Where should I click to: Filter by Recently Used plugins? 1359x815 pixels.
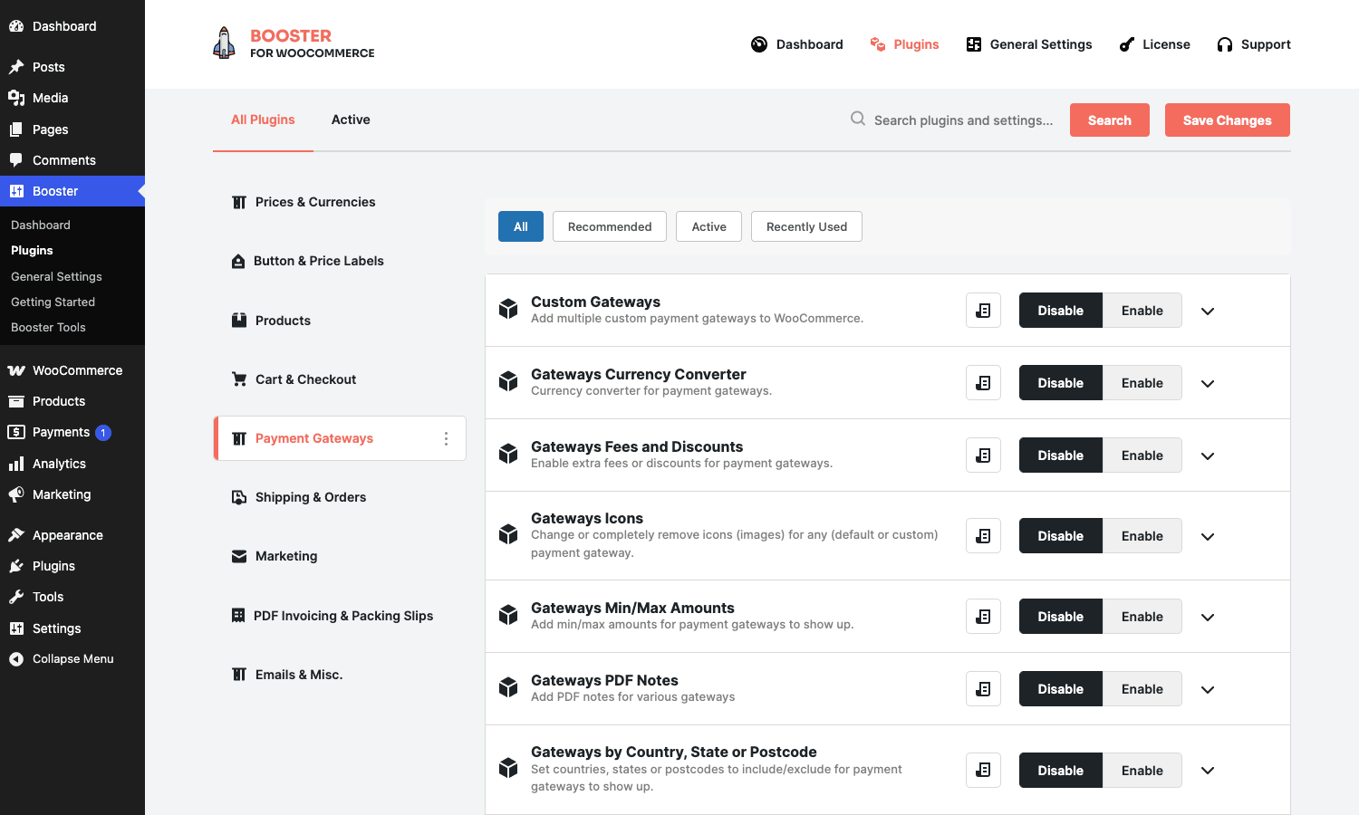(x=806, y=226)
